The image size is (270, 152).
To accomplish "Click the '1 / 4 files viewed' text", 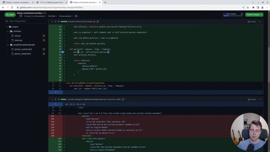I will point(229,14).
